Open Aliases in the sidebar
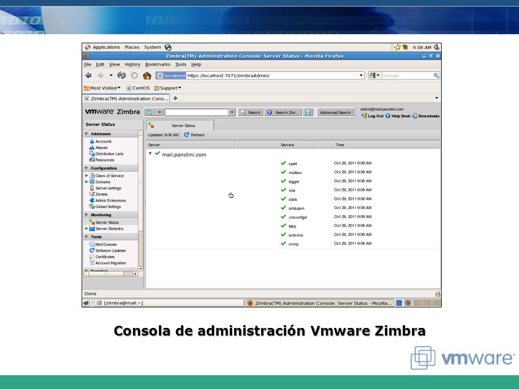The width and height of the screenshot is (519, 389). pos(101,147)
